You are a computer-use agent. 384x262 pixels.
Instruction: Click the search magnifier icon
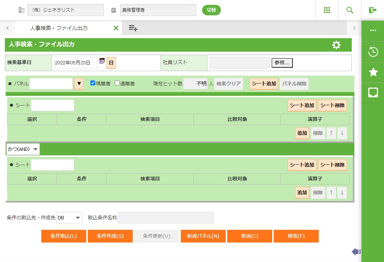click(x=349, y=10)
